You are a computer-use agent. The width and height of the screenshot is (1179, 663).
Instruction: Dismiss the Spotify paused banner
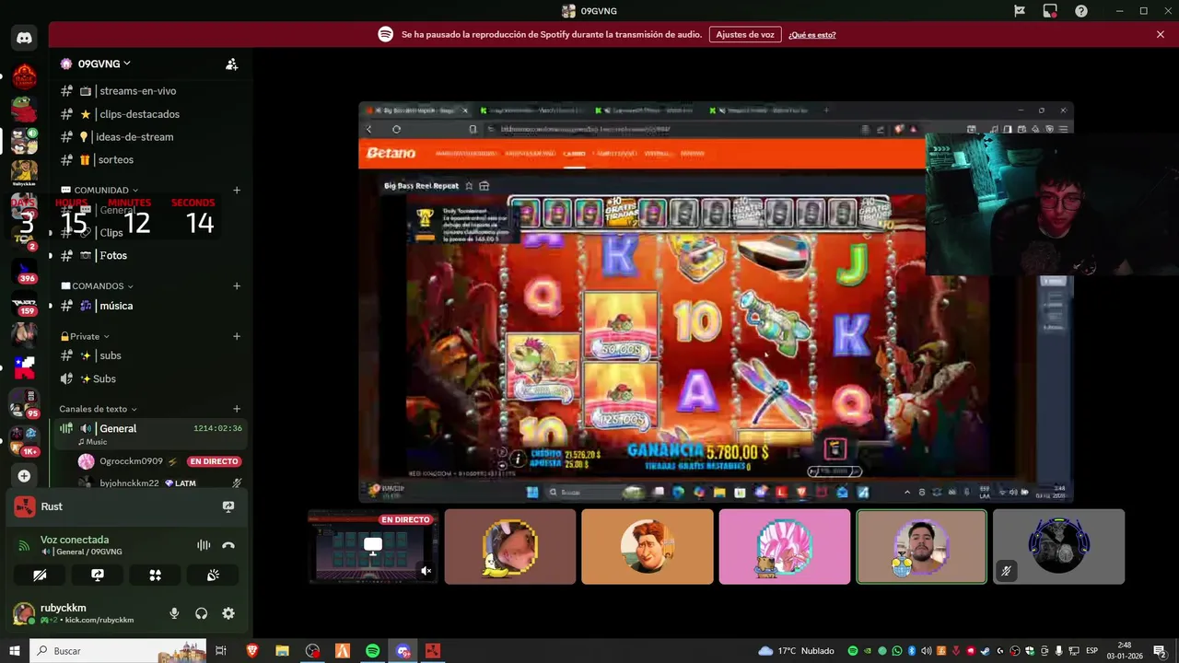point(1161,34)
